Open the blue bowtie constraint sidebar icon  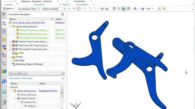pyautogui.click(x=4, y=47)
